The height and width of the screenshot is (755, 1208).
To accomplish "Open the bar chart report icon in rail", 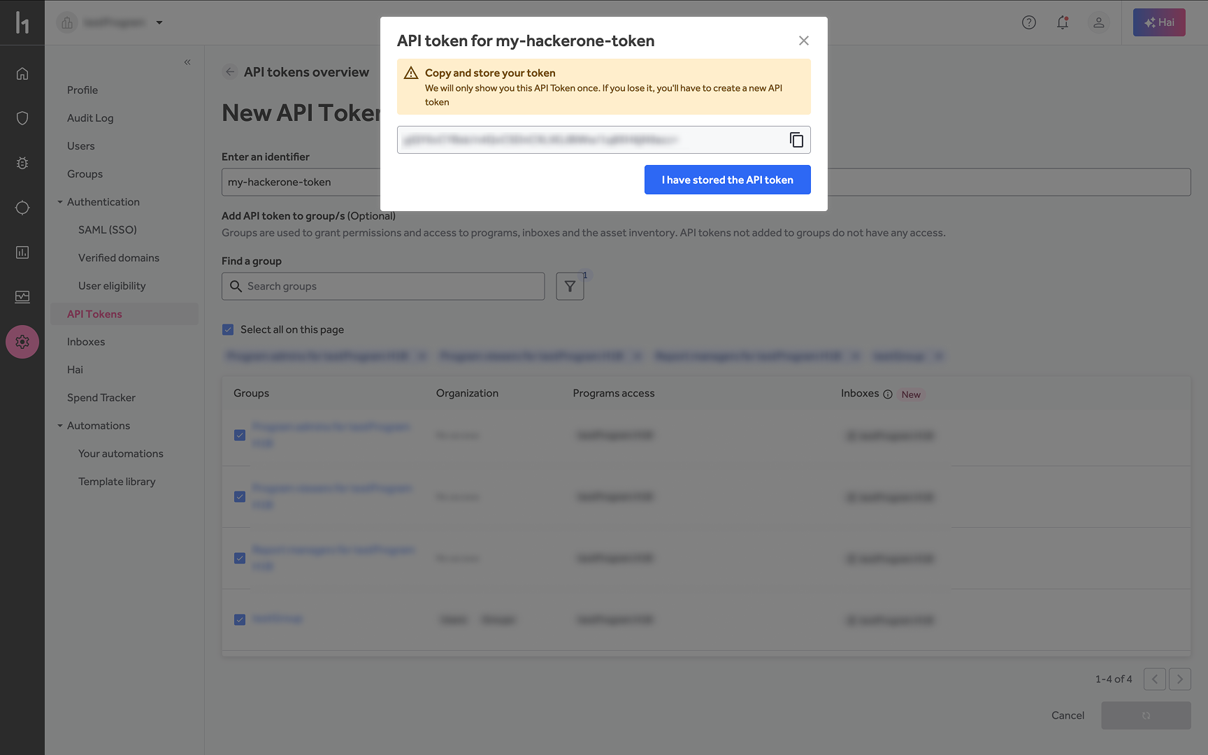I will point(22,252).
